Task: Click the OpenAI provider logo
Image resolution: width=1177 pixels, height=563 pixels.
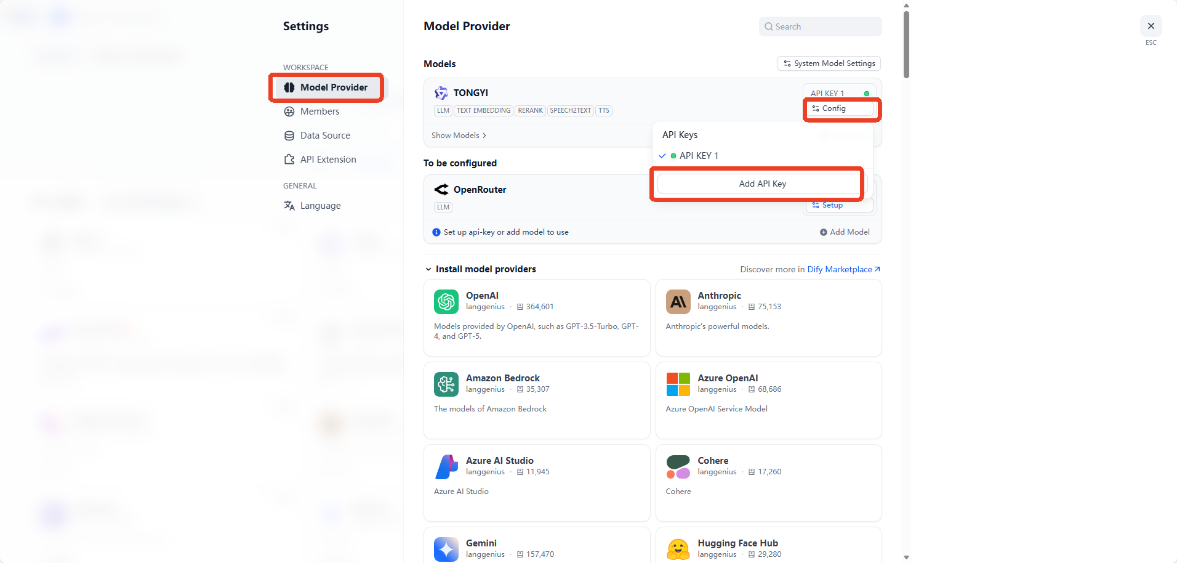Action: tap(446, 302)
